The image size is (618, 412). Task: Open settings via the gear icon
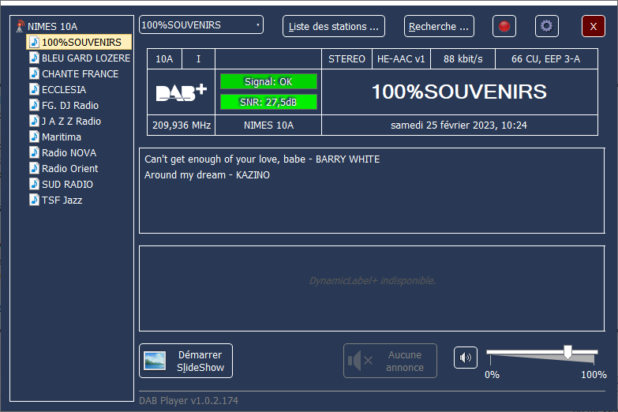pos(546,26)
